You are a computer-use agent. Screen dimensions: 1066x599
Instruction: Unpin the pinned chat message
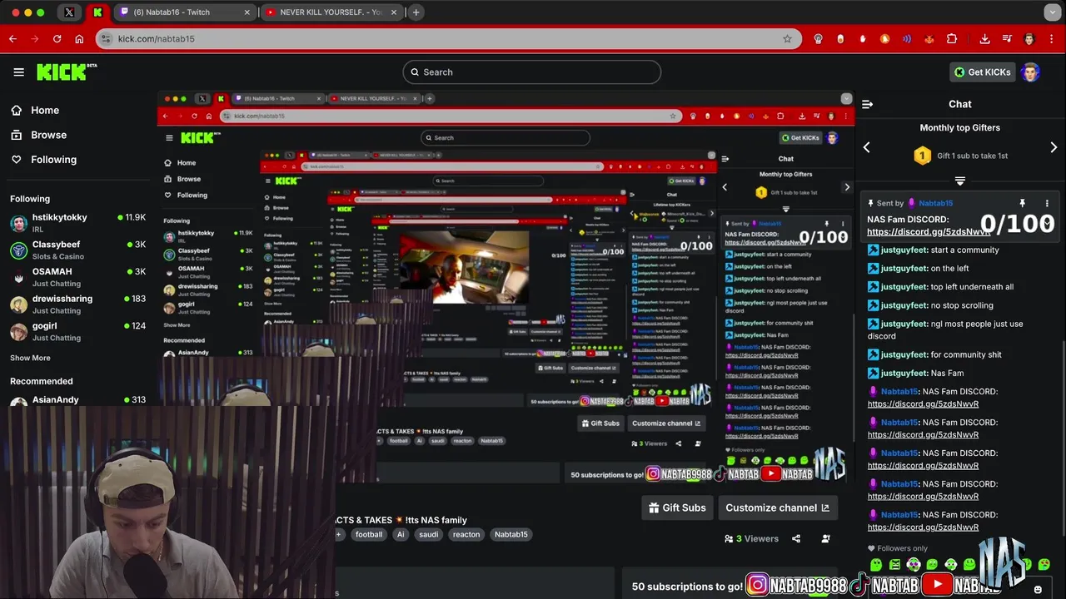(x=1022, y=203)
